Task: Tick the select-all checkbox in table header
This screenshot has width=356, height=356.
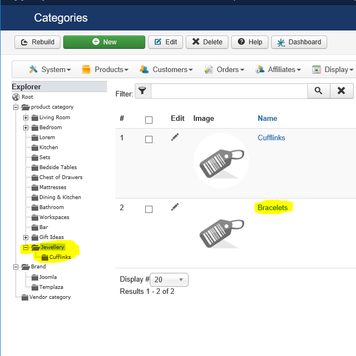Action: coord(149,120)
